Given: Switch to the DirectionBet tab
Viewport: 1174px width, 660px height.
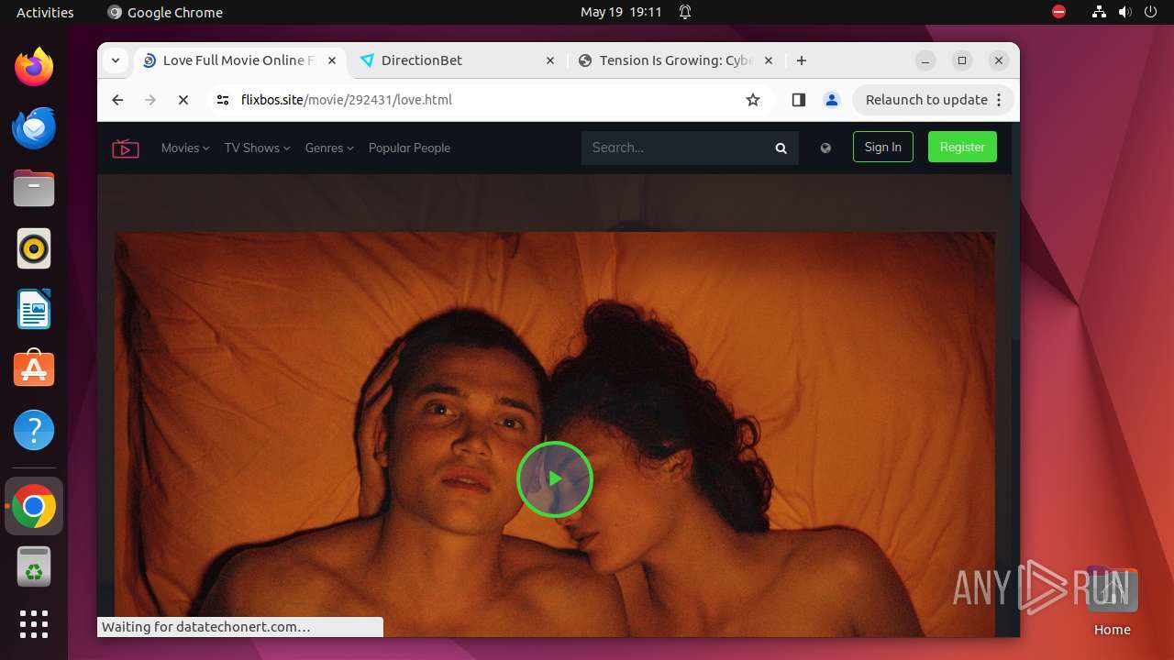Looking at the screenshot, I should coord(456,60).
